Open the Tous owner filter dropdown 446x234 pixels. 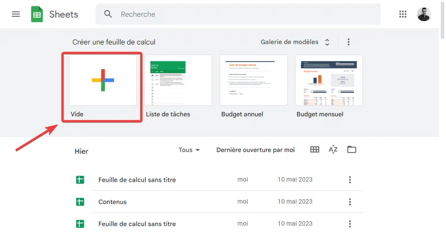coord(189,150)
